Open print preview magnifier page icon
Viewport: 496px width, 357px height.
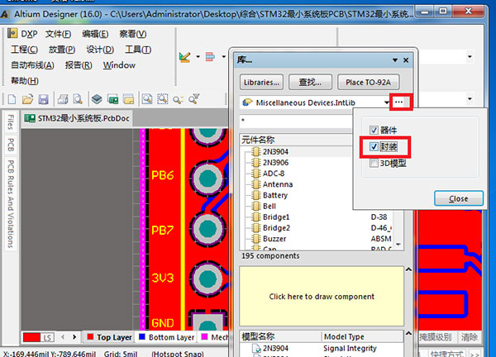pos(78,99)
